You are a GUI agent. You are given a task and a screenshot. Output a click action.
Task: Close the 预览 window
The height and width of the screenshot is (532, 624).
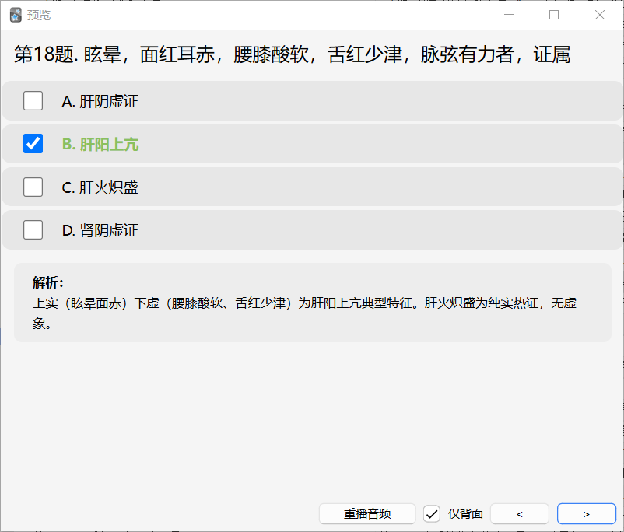[600, 15]
